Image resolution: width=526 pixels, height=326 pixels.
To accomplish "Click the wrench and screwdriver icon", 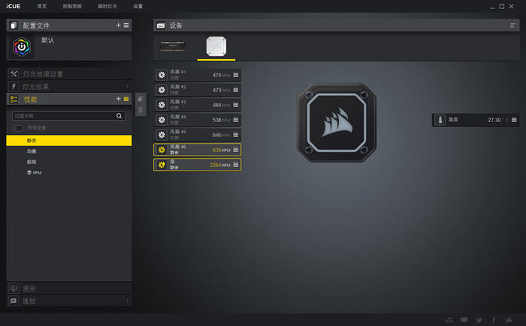I will pos(14,73).
